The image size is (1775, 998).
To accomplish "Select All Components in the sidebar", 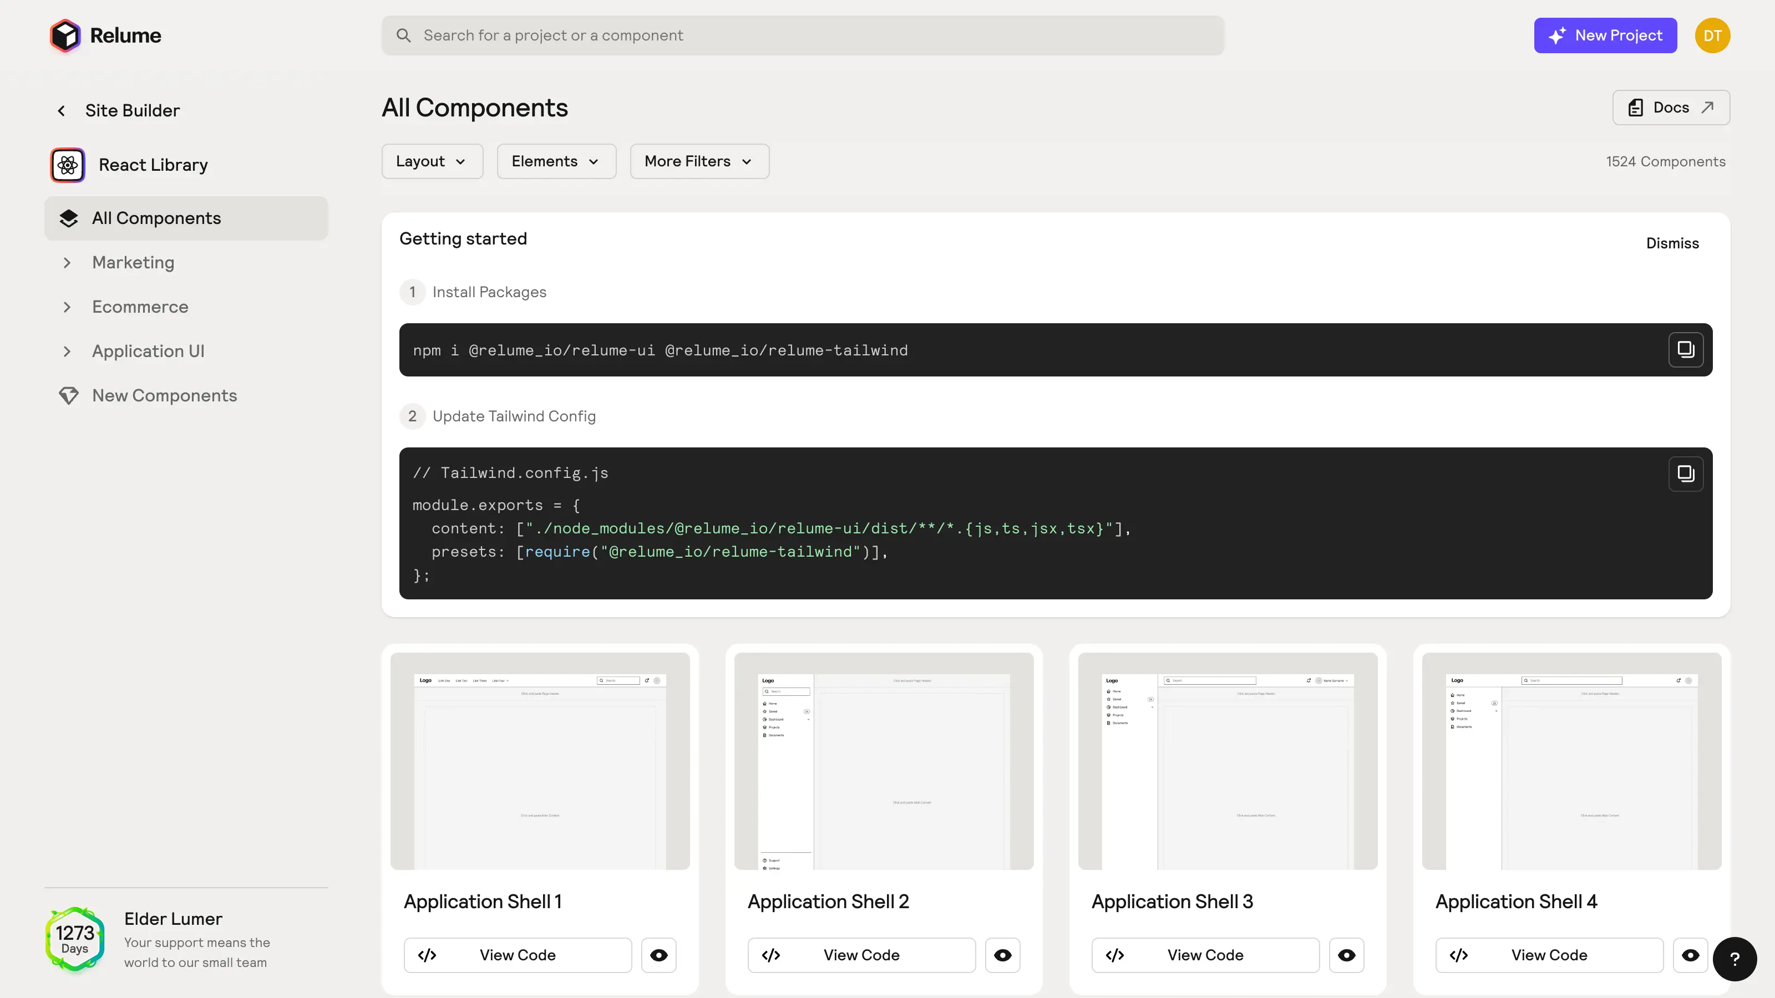I will coord(186,218).
